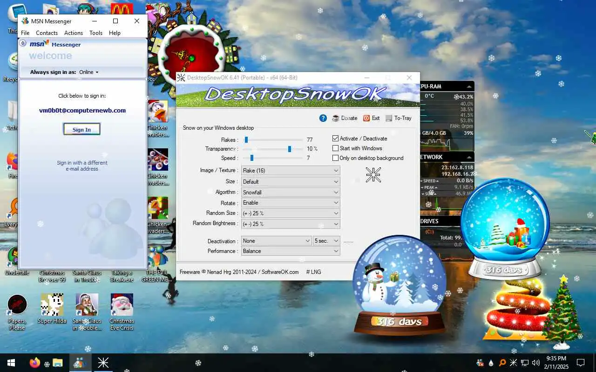Image resolution: width=596 pixels, height=372 pixels.
Task: Click the volume speaker tray icon
Action: [536, 363]
